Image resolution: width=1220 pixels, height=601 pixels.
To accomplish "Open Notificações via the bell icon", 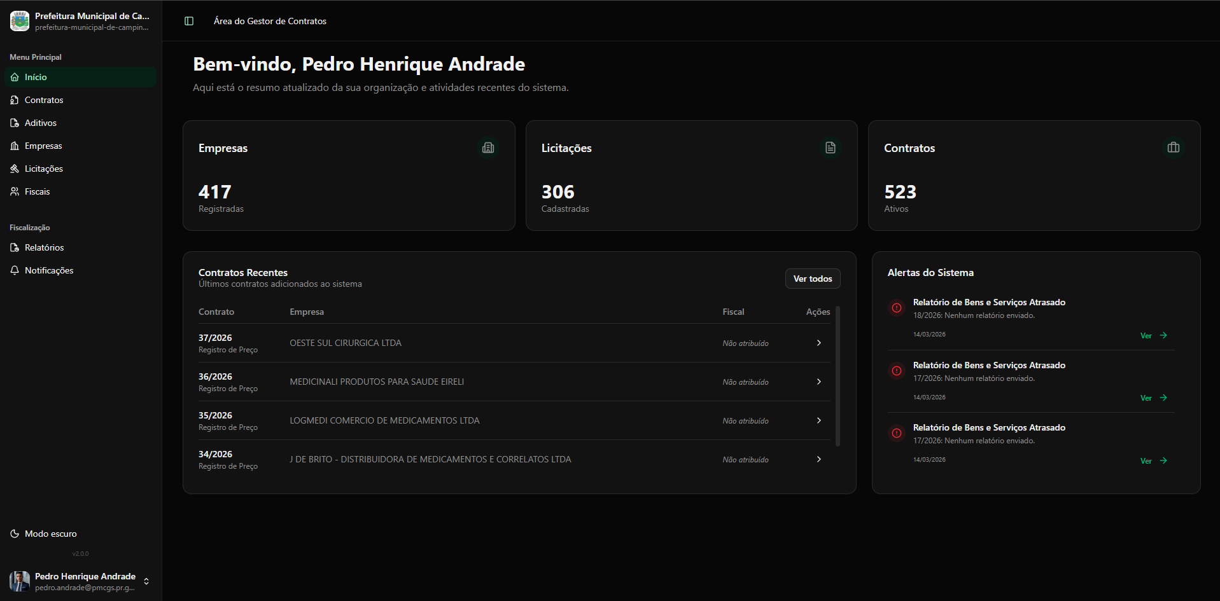I will [14, 270].
